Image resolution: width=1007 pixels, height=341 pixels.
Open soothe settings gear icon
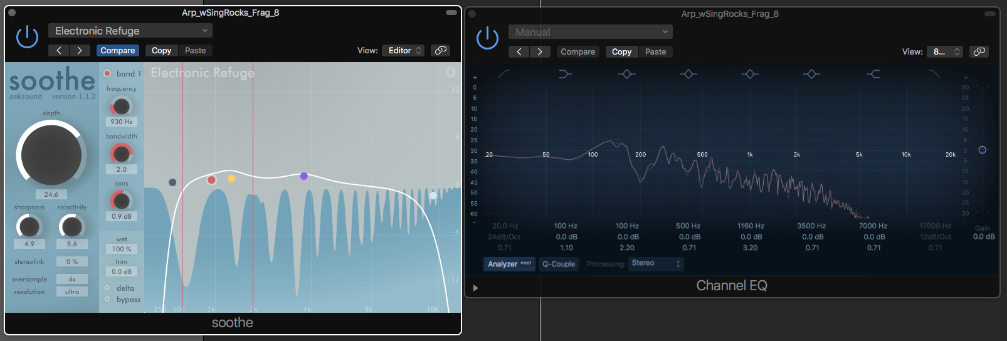point(450,72)
